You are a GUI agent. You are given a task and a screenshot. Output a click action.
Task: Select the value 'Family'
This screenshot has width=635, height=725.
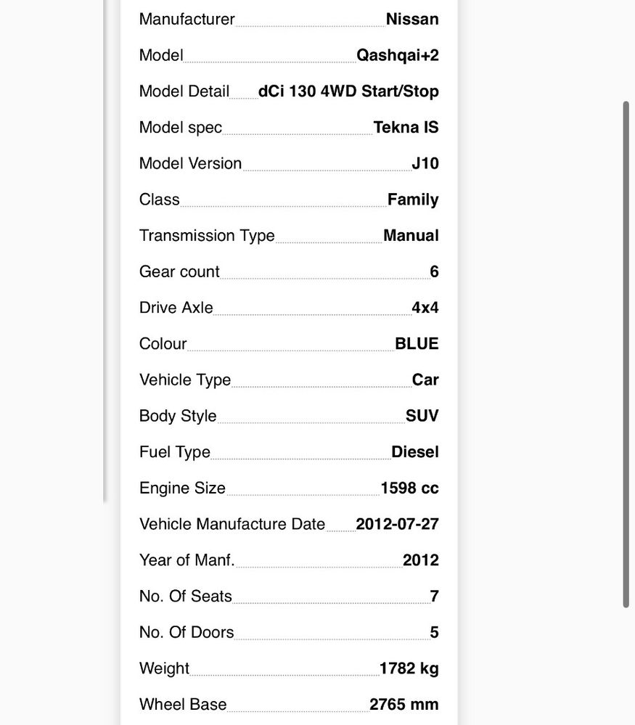pyautogui.click(x=413, y=200)
